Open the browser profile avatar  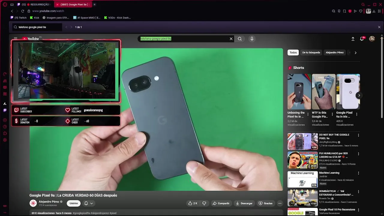(x=368, y=11)
